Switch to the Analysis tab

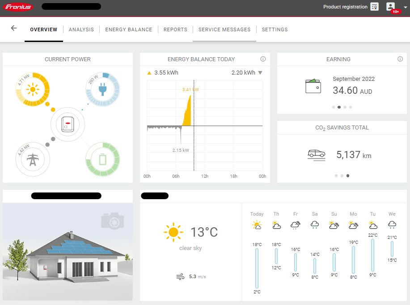point(81,29)
